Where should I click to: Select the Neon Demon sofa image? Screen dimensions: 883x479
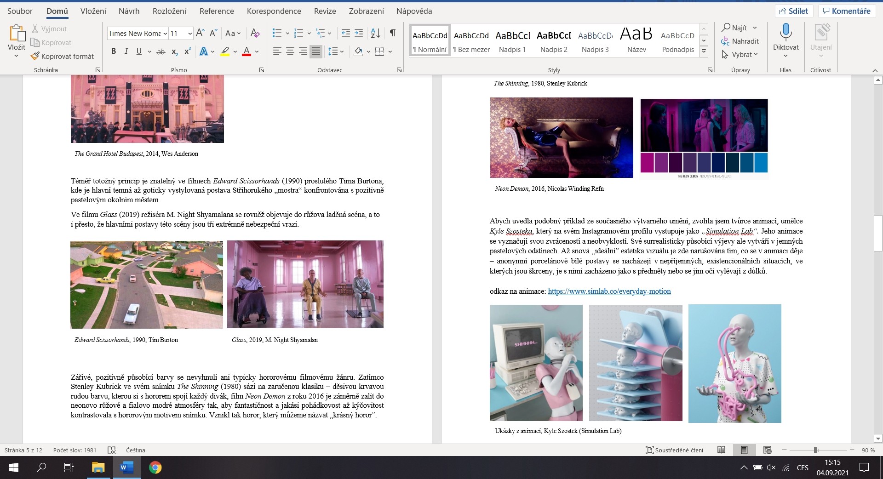(562, 137)
